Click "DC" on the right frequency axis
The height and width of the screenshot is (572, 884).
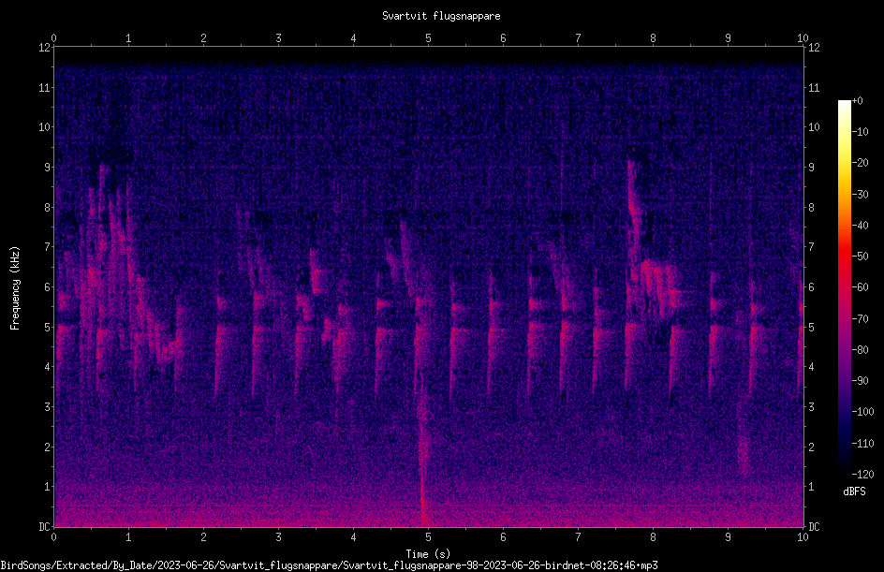814,527
